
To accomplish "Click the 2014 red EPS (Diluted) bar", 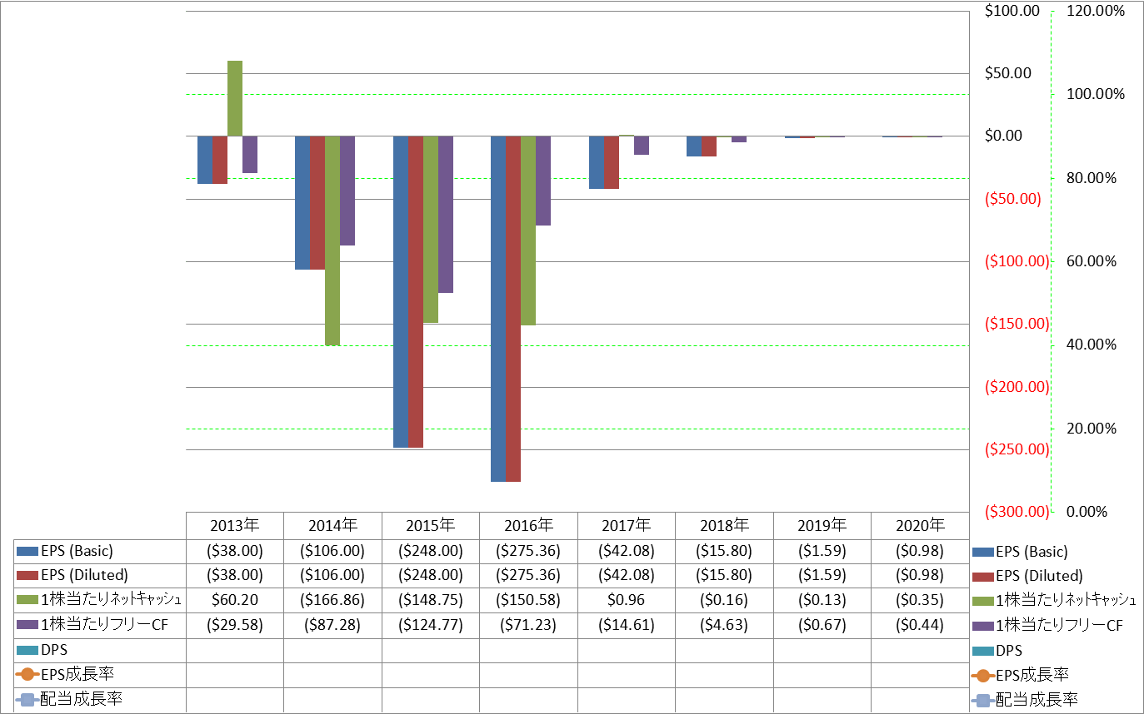I will coord(317,203).
